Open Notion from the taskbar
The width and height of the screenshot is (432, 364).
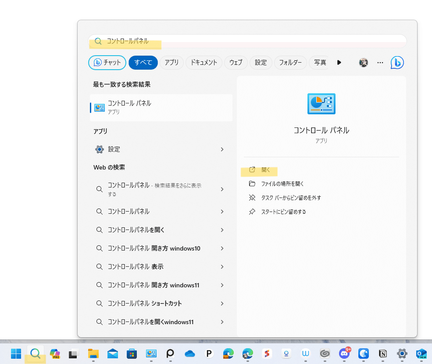point(383,353)
